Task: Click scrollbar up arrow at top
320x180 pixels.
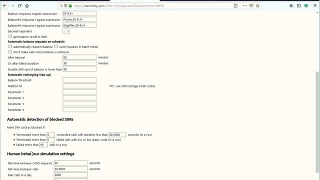Action: tap(317, 12)
